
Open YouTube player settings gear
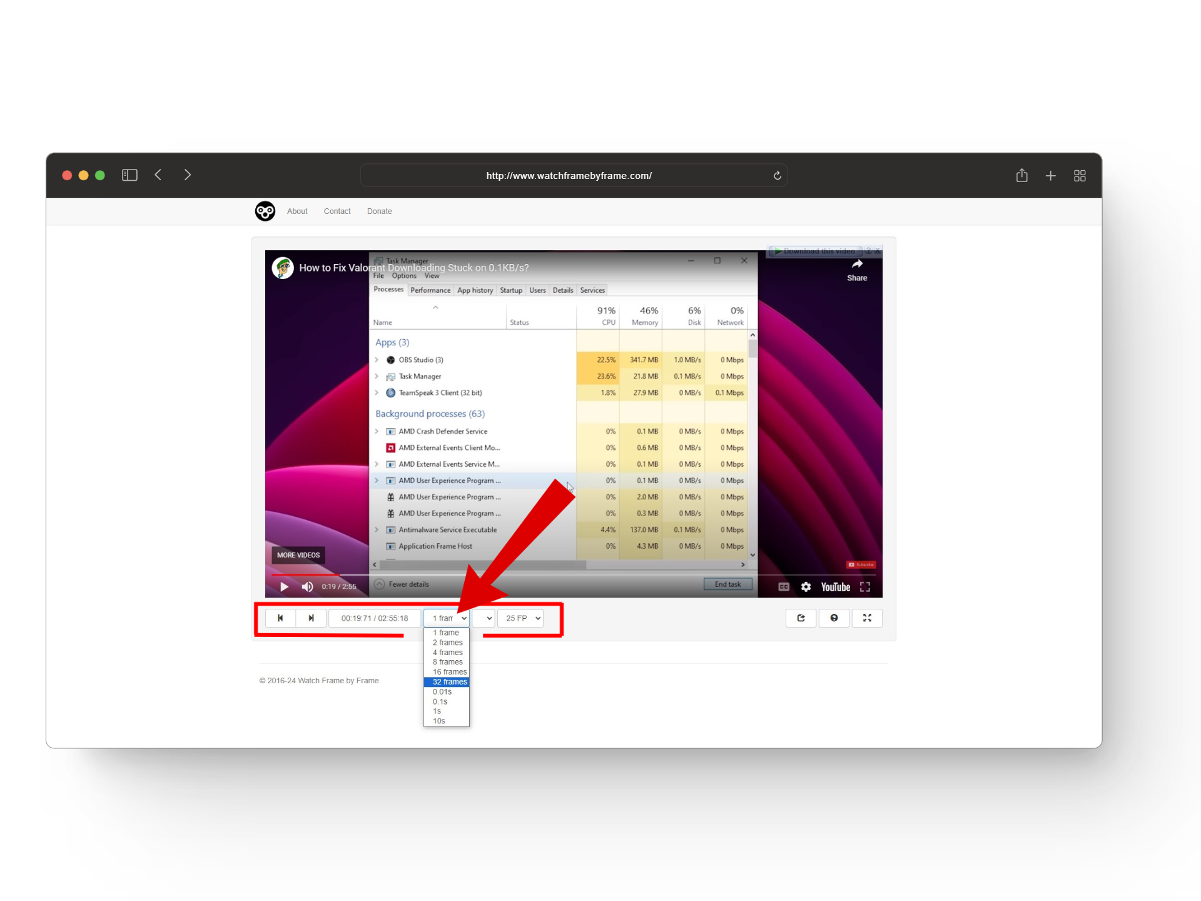pyautogui.click(x=806, y=587)
